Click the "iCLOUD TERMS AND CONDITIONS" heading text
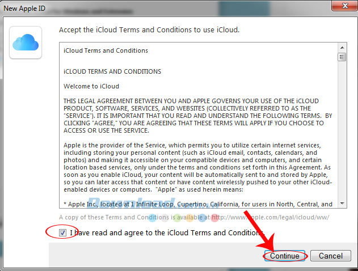This screenshot has height=271, width=358. point(112,71)
